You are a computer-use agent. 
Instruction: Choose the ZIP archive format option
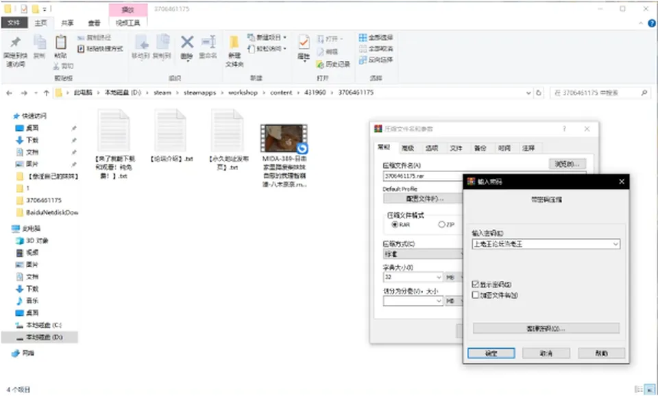pos(441,225)
